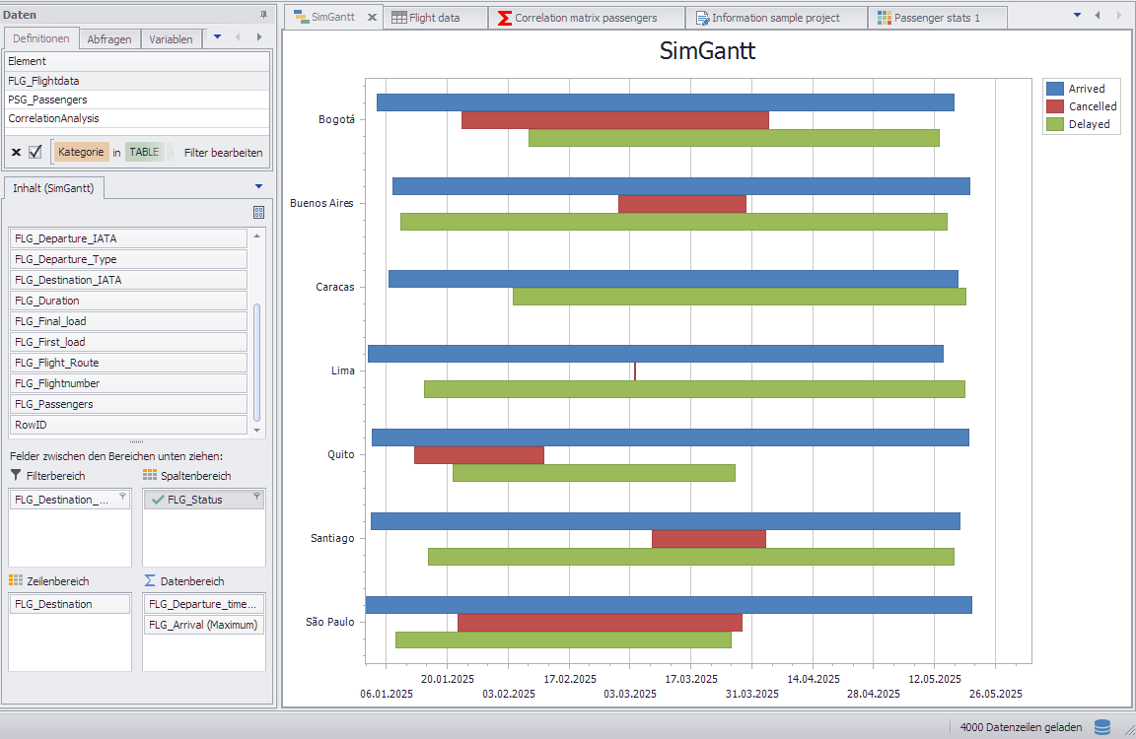Click the database icon in status bar

click(1102, 727)
